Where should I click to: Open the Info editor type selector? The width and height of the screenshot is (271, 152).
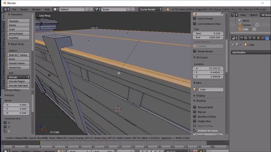[6, 9]
